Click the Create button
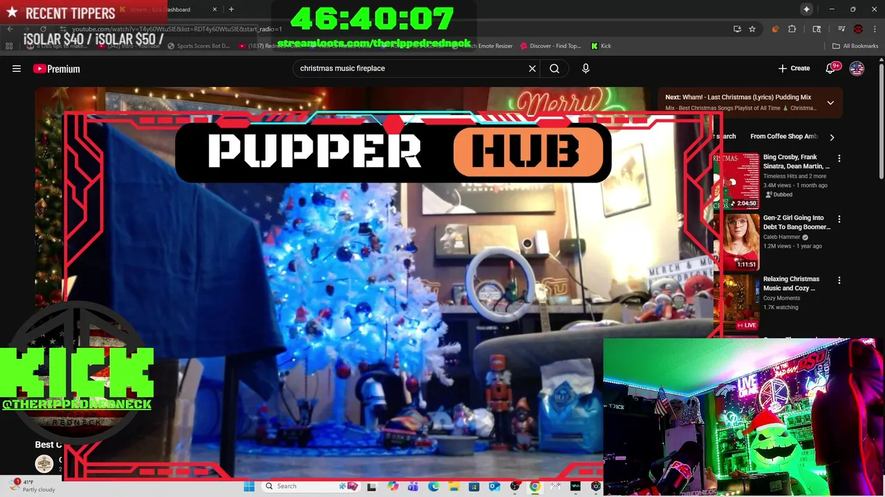The width and height of the screenshot is (885, 497). [x=794, y=68]
